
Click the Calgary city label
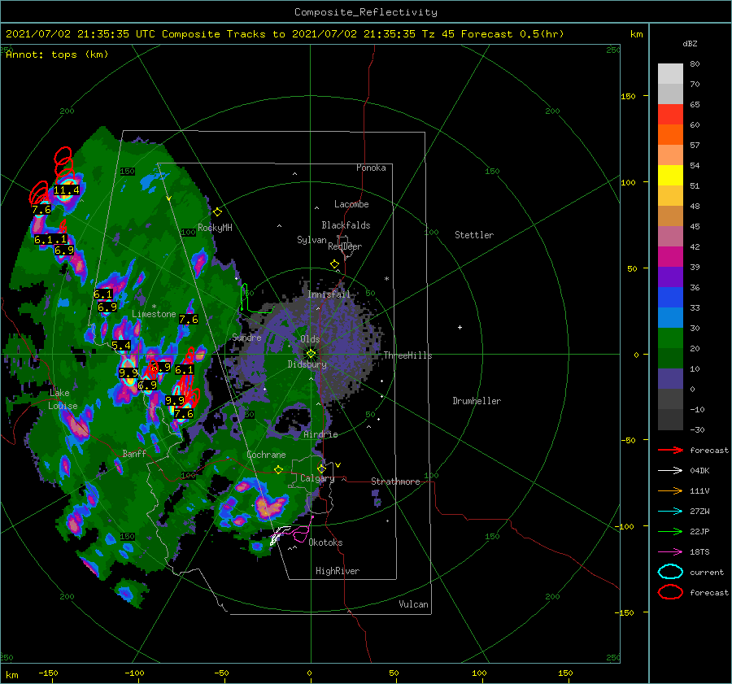point(317,478)
